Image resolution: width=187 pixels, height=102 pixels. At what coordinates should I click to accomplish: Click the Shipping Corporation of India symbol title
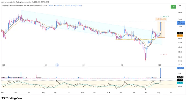[21, 5]
